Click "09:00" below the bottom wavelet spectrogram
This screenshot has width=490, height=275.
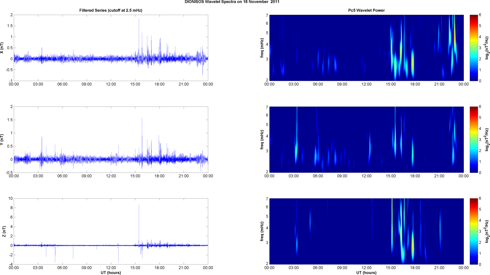[342, 268]
